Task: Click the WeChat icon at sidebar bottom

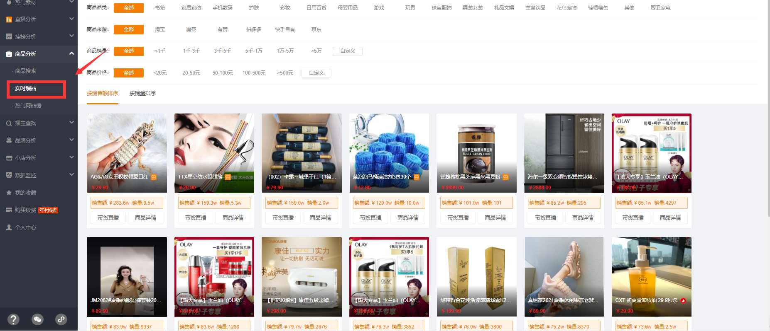Action: click(x=37, y=319)
